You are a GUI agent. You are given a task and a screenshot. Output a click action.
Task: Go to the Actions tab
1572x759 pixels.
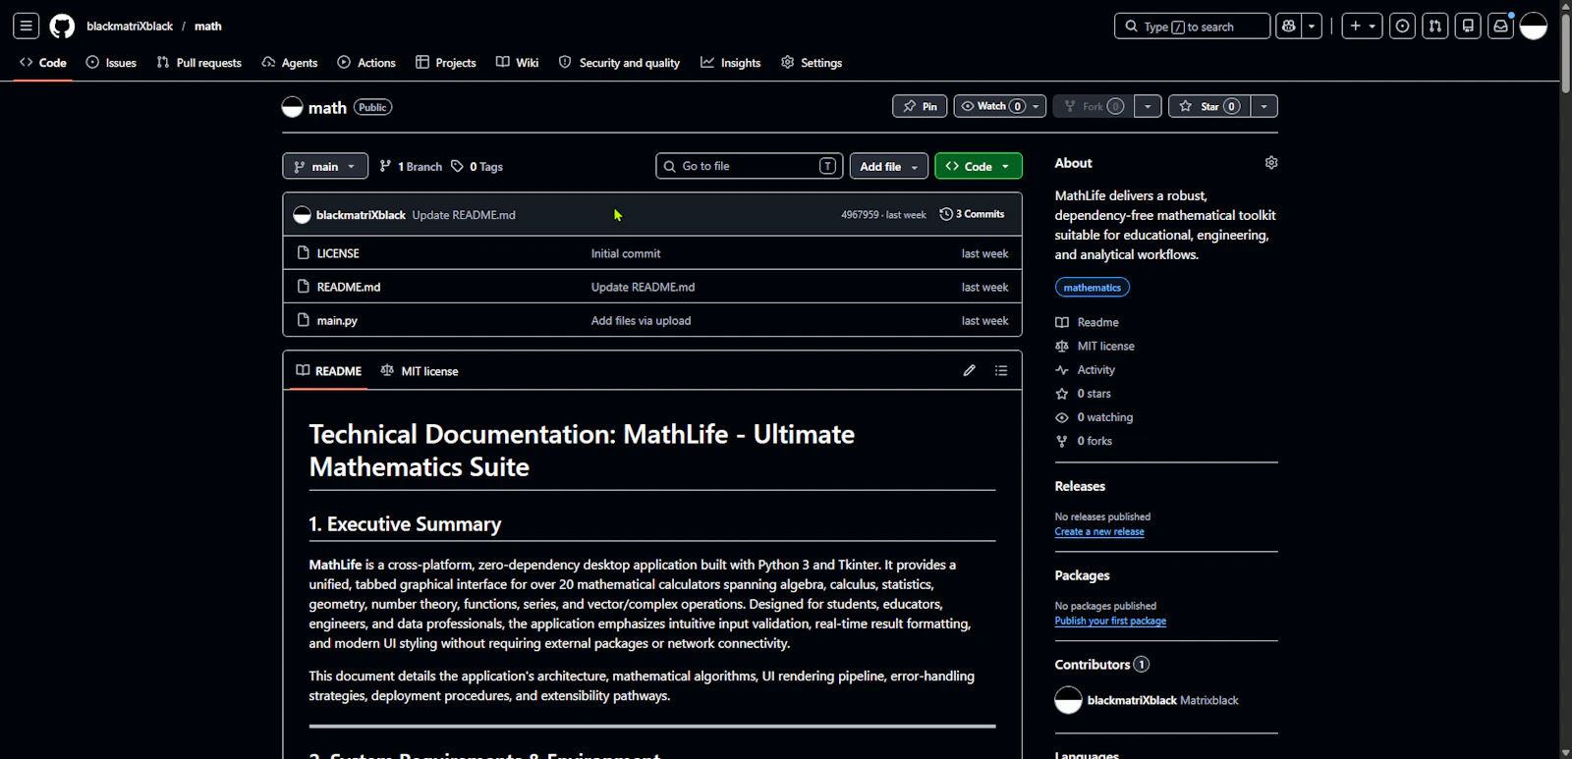[x=366, y=63]
